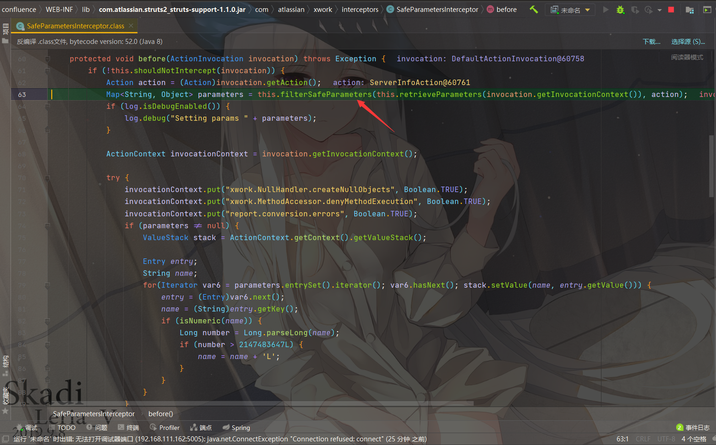Click the green Build hammer icon
This screenshot has height=445, width=716.
(534, 9)
